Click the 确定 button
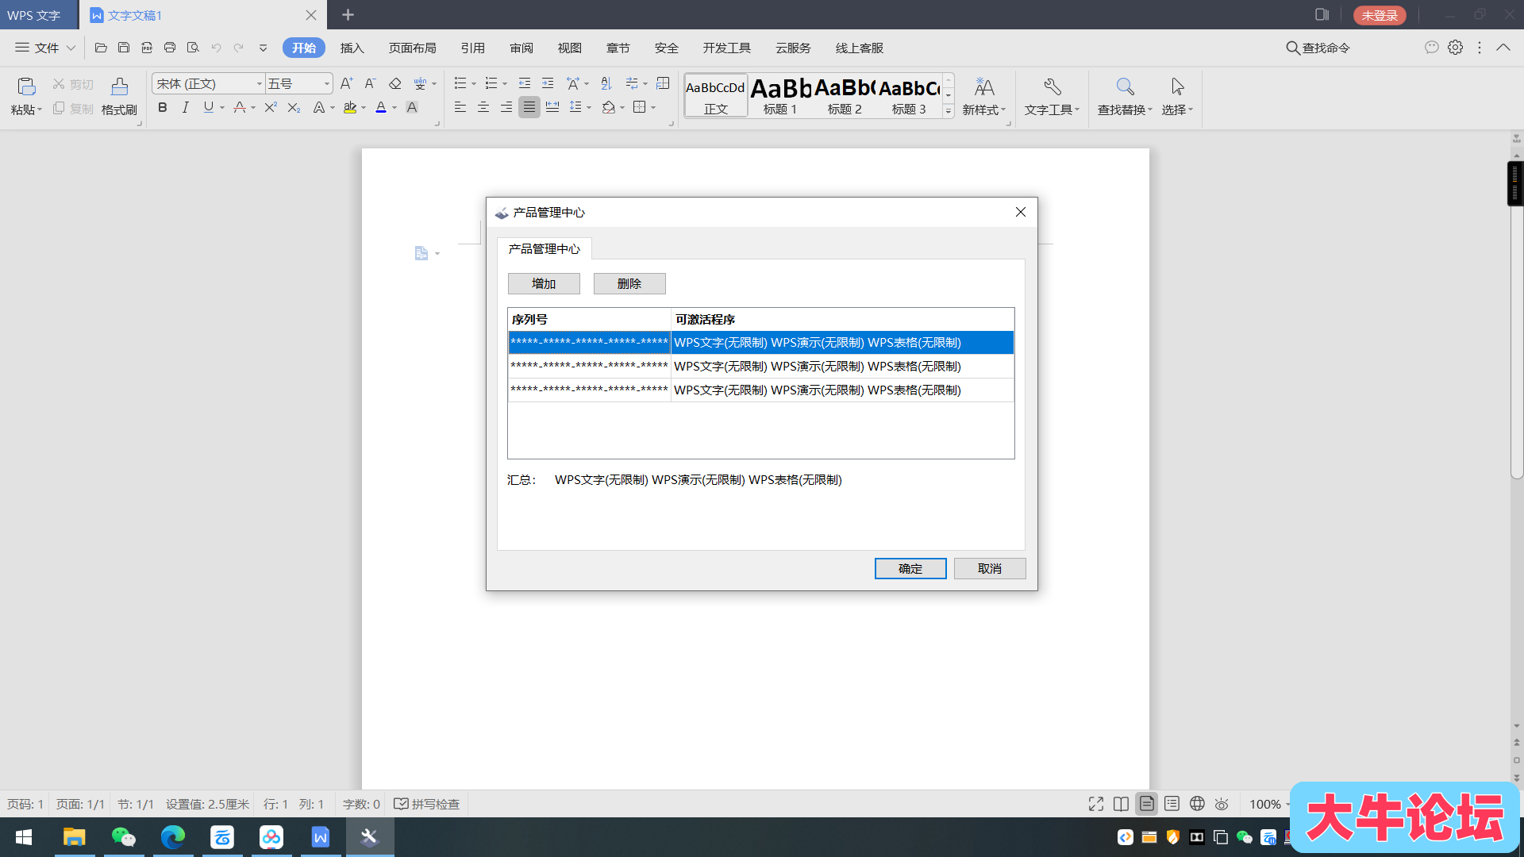This screenshot has width=1524, height=857. pos(910,568)
